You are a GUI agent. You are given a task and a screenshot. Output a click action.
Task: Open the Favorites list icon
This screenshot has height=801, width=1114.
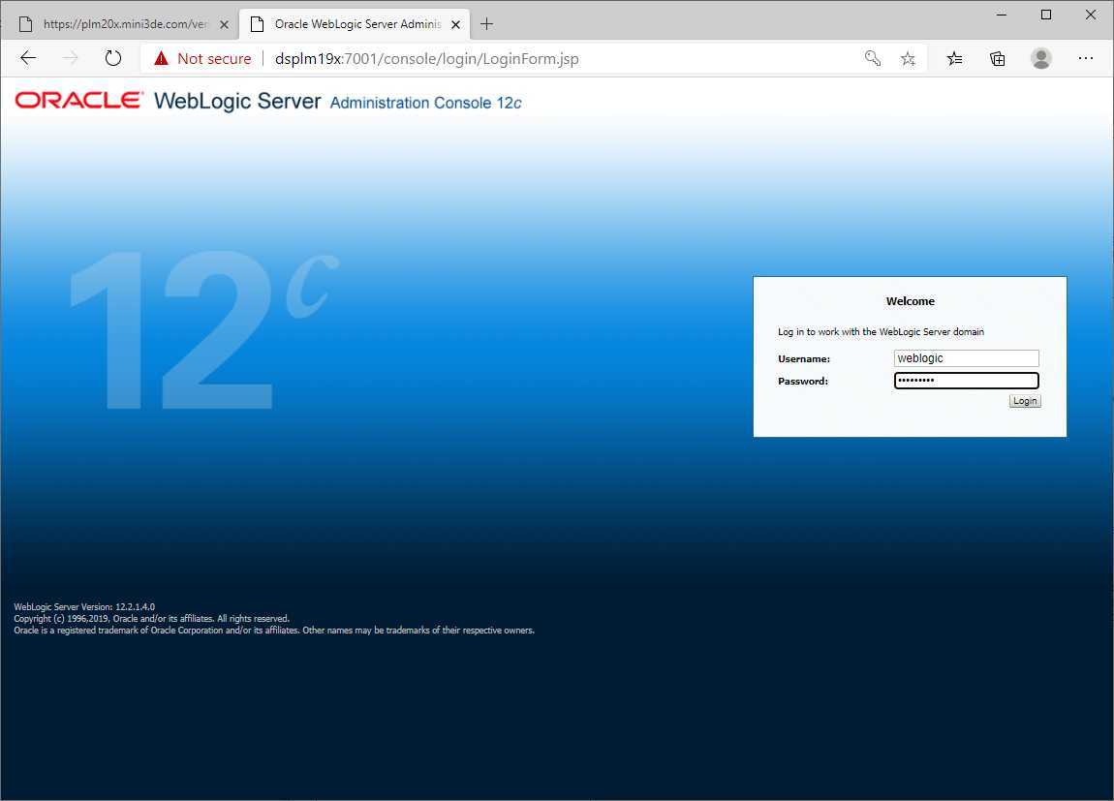(954, 58)
